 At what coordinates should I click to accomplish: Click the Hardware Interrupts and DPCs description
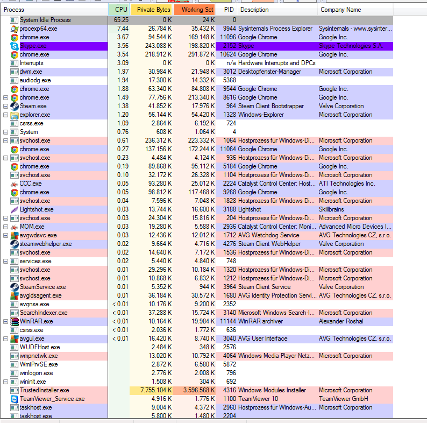pos(276,63)
